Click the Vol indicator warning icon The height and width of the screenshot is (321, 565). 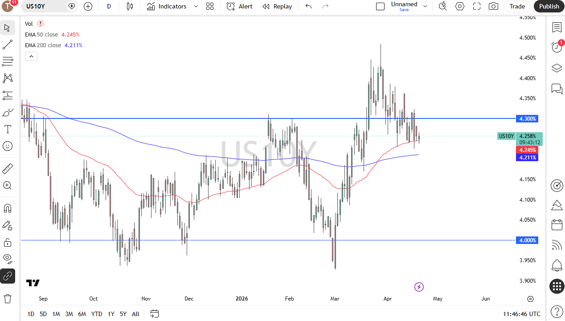(41, 24)
